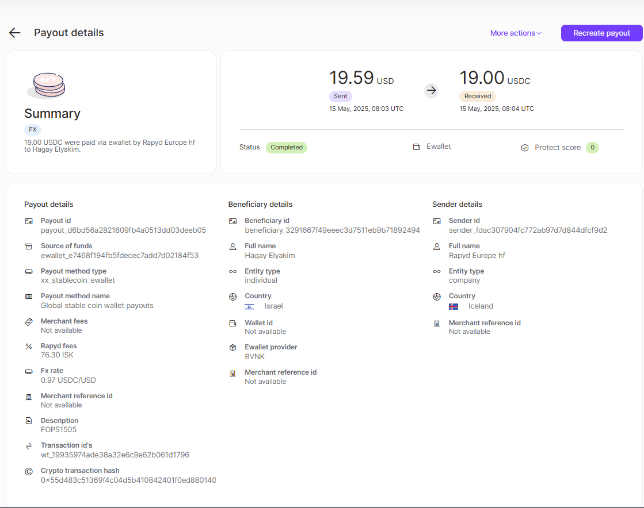Click the Ewallet provider cube icon
The image size is (644, 508).
tap(234, 347)
